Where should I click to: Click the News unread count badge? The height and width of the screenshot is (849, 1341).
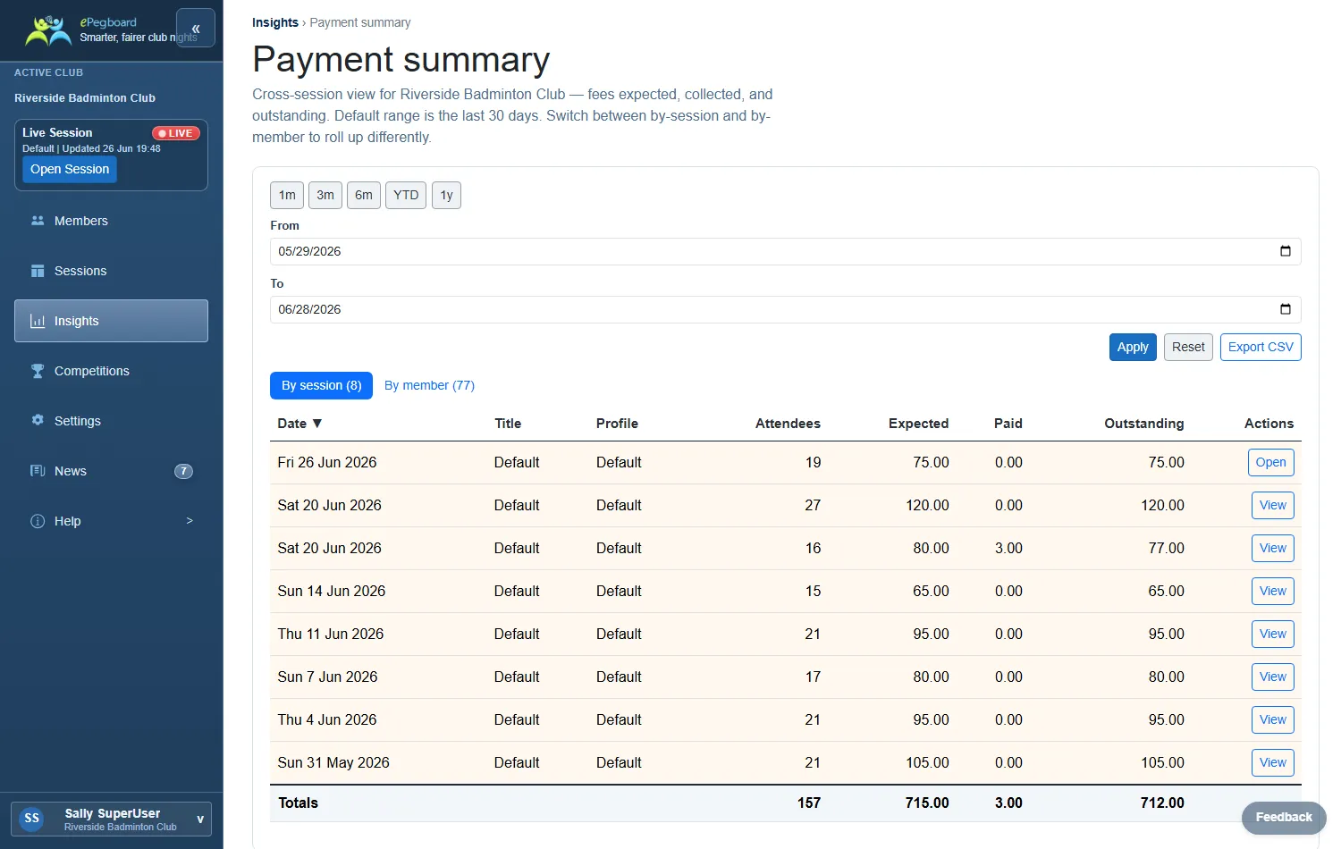tap(183, 471)
